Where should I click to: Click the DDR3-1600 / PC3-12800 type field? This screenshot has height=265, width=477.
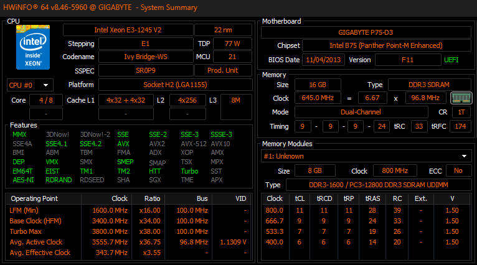point(379,185)
